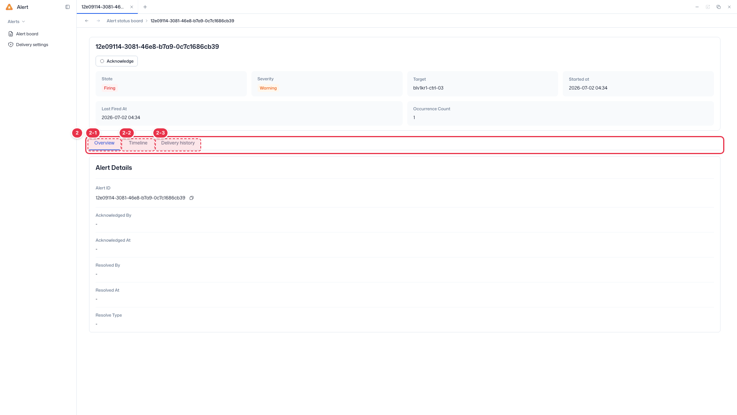
Task: Click the Firing state badge
Action: click(x=109, y=88)
